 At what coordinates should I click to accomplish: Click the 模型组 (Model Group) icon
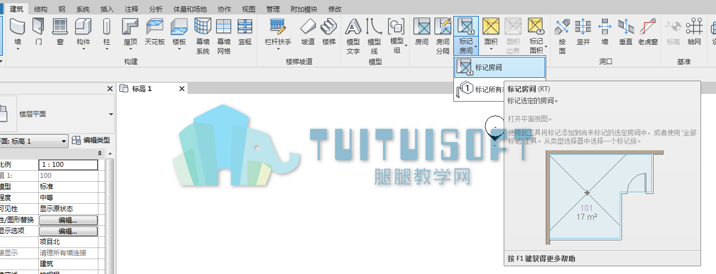(x=396, y=26)
